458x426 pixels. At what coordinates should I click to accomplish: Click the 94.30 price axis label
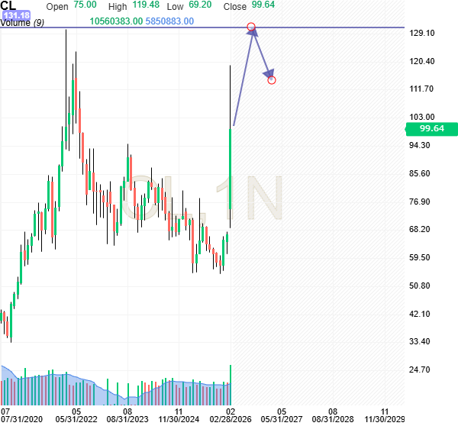click(419, 145)
